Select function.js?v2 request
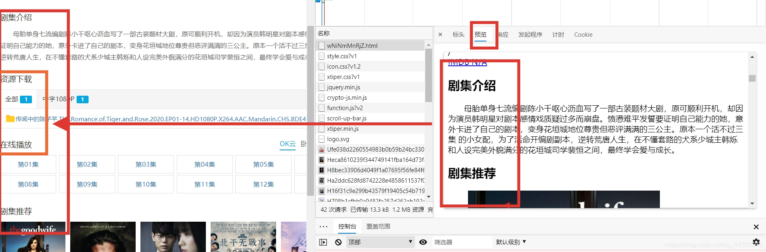The height and width of the screenshot is (252, 766). point(371,108)
